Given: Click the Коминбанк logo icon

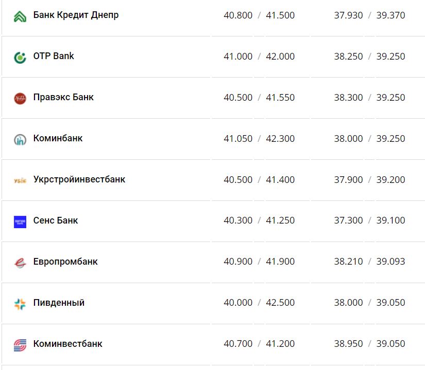Looking at the screenshot, I should pos(20,139).
